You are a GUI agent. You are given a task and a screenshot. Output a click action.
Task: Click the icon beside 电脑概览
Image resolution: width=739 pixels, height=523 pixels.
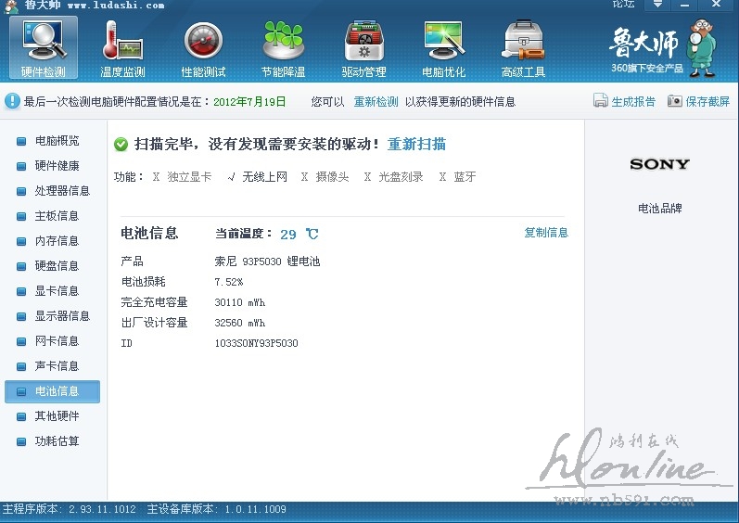coord(21,141)
